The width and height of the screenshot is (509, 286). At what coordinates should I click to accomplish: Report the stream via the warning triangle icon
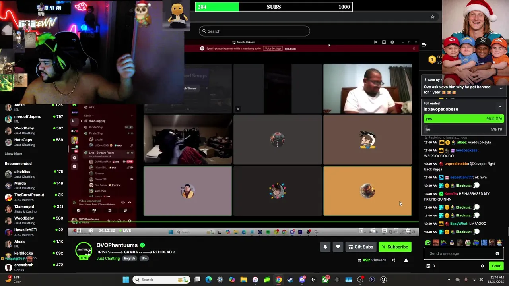[406, 260]
